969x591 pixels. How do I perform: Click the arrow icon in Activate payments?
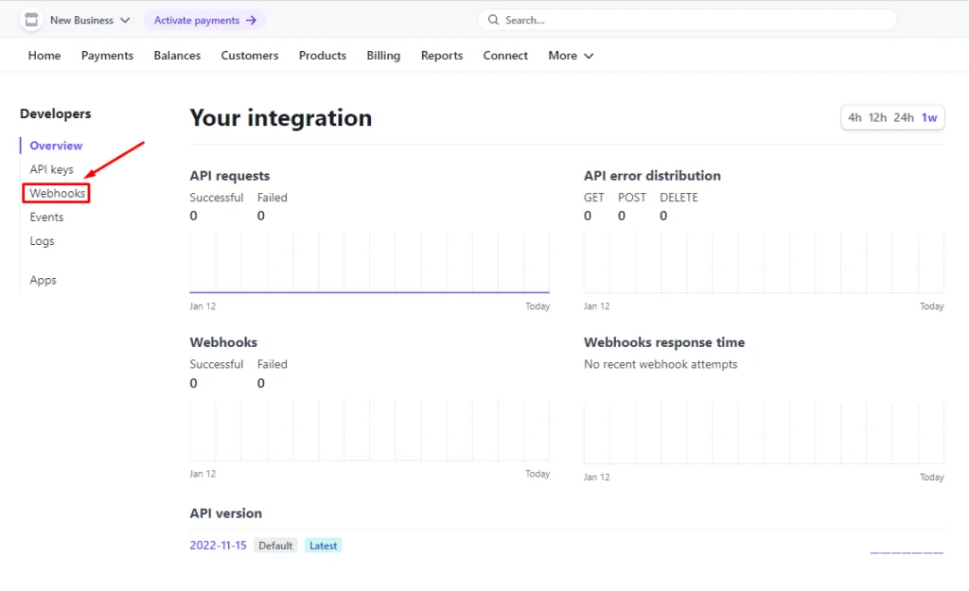[x=251, y=21]
